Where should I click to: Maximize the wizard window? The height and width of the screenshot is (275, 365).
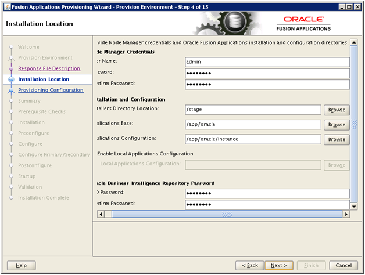pyautogui.click(x=349, y=7)
